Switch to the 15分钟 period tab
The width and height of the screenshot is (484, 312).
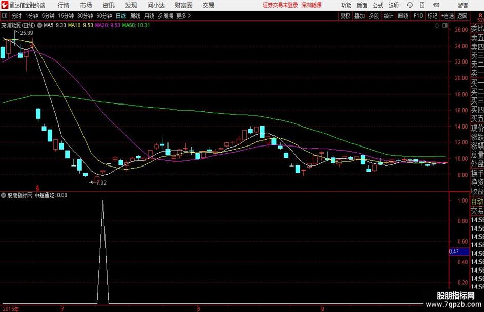click(x=66, y=16)
